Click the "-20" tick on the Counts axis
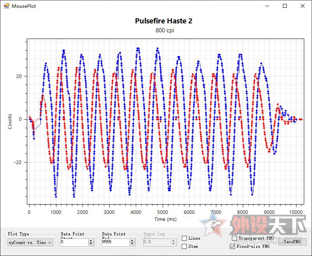Viewport: 312px width, 256px height. pos(18,162)
